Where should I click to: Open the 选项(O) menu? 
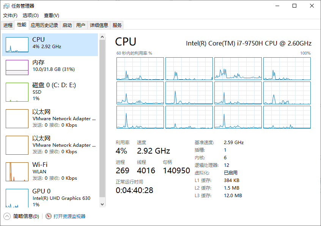click(30, 15)
